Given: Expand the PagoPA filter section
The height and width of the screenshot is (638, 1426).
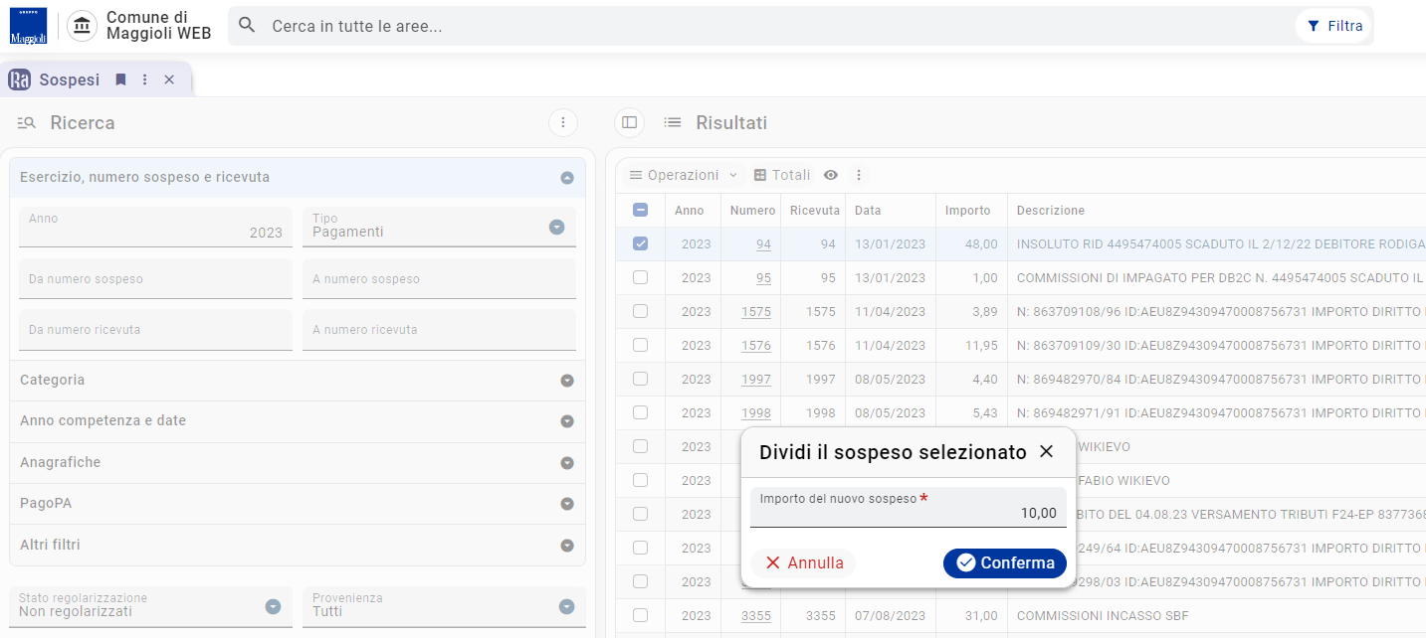Looking at the screenshot, I should (x=298, y=503).
